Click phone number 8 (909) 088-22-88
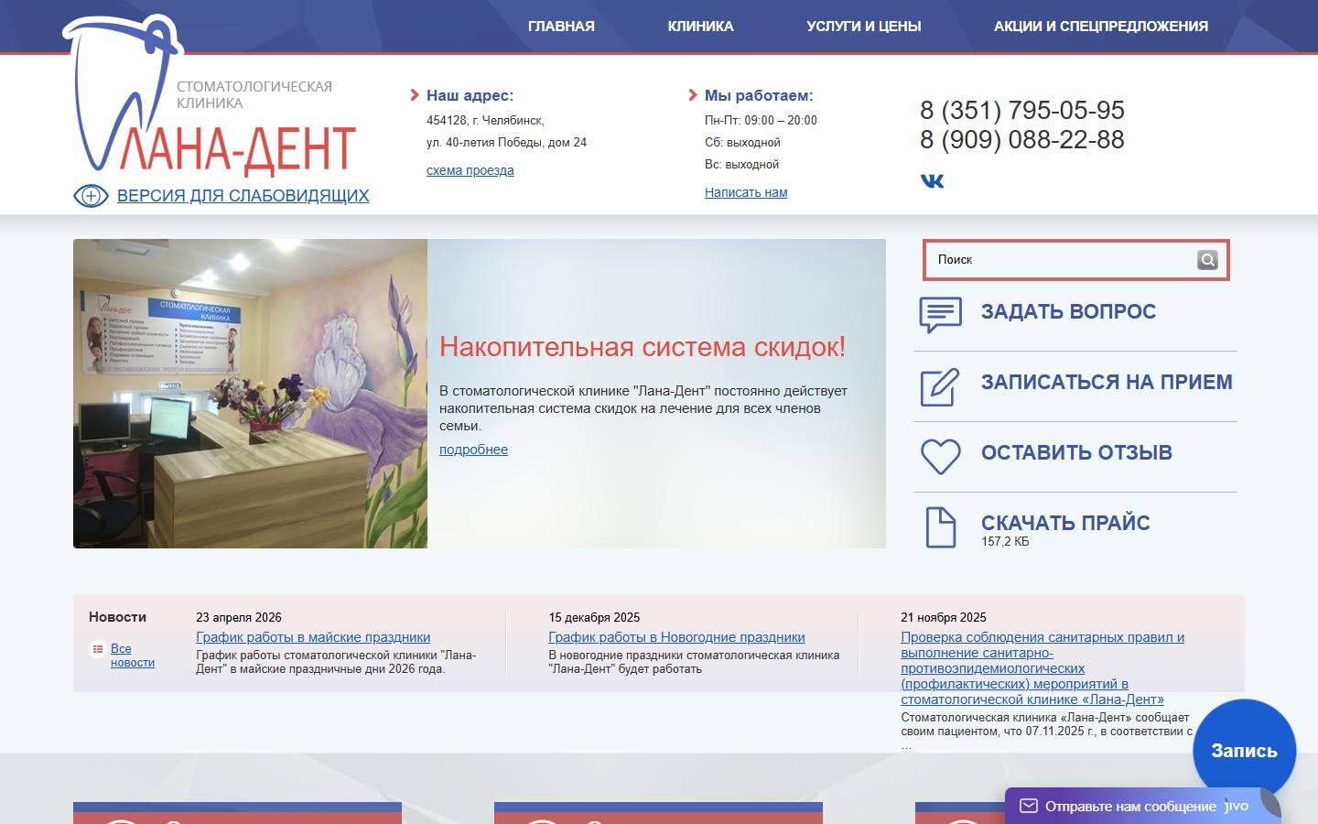1318x824 pixels. pos(1022,140)
